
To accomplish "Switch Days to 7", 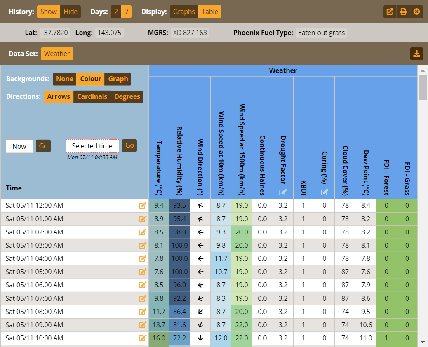I will (127, 12).
